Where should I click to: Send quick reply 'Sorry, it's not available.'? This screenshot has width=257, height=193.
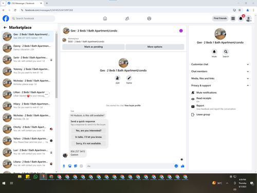point(88,144)
